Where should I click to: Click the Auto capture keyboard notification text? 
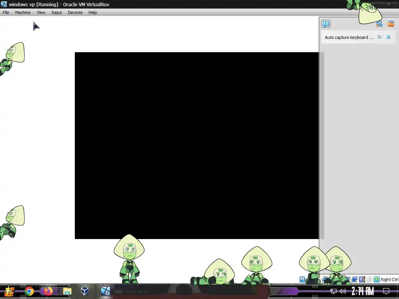(349, 37)
